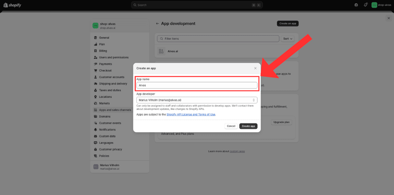The height and width of the screenshot is (195, 394).
Task: Click the back arrow beside App development
Action: pos(157,24)
